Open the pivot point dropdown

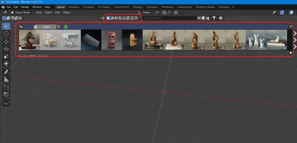coord(158,13)
